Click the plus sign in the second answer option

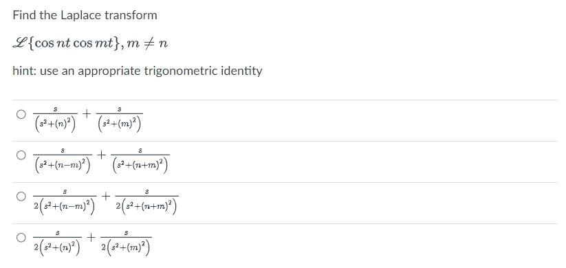101,155
